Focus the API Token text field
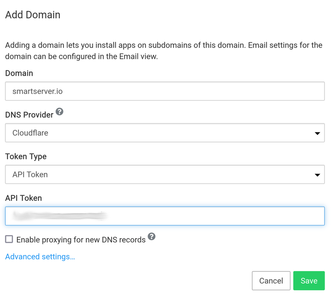Screen dimensions: 331x297 point(165,216)
